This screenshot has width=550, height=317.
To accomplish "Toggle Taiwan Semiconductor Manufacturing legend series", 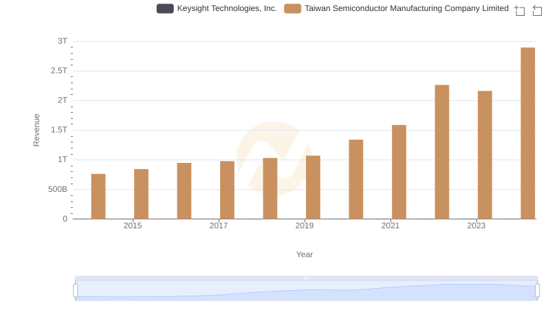I will 396,8.
